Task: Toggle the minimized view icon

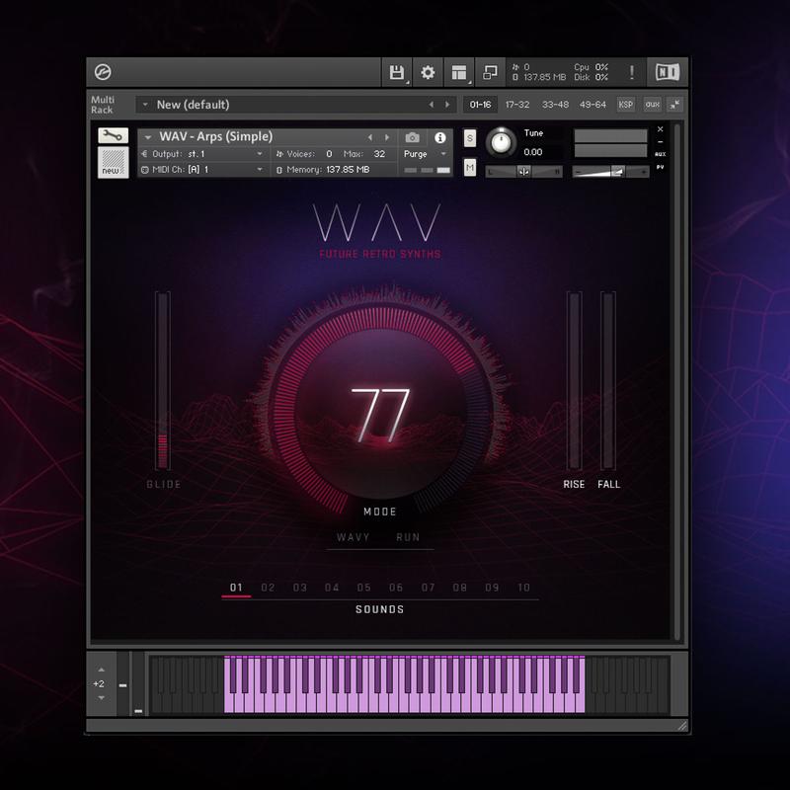Action: [490, 72]
